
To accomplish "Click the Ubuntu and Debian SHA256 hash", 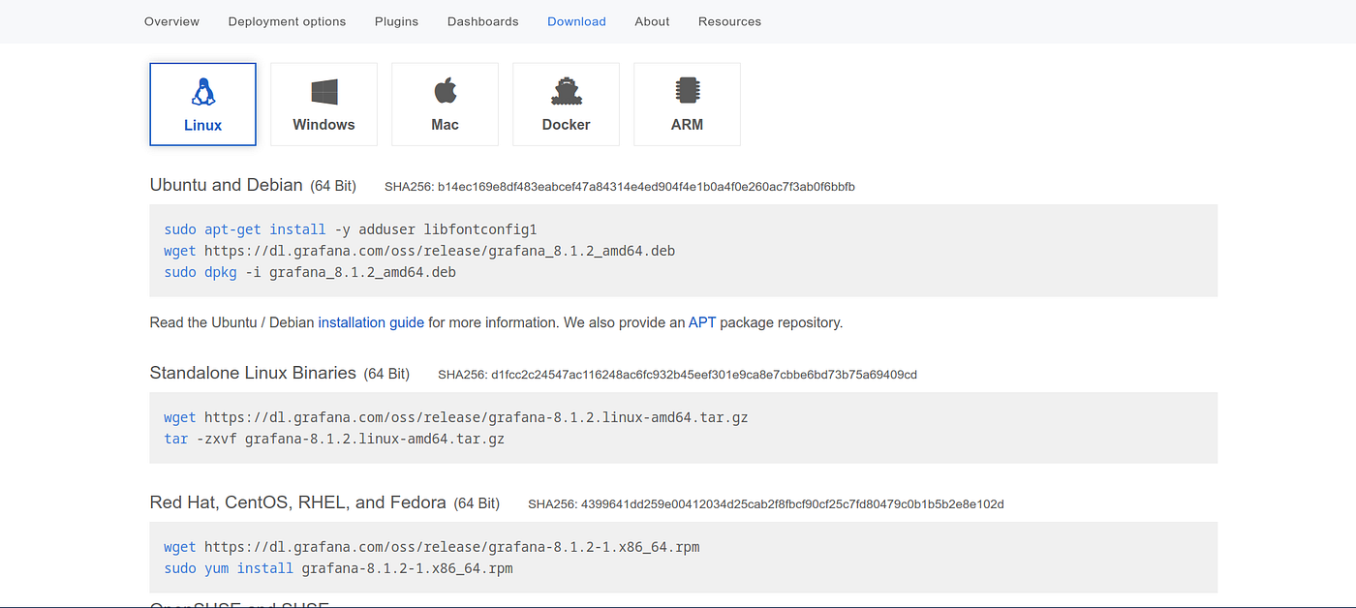I will tap(646, 186).
